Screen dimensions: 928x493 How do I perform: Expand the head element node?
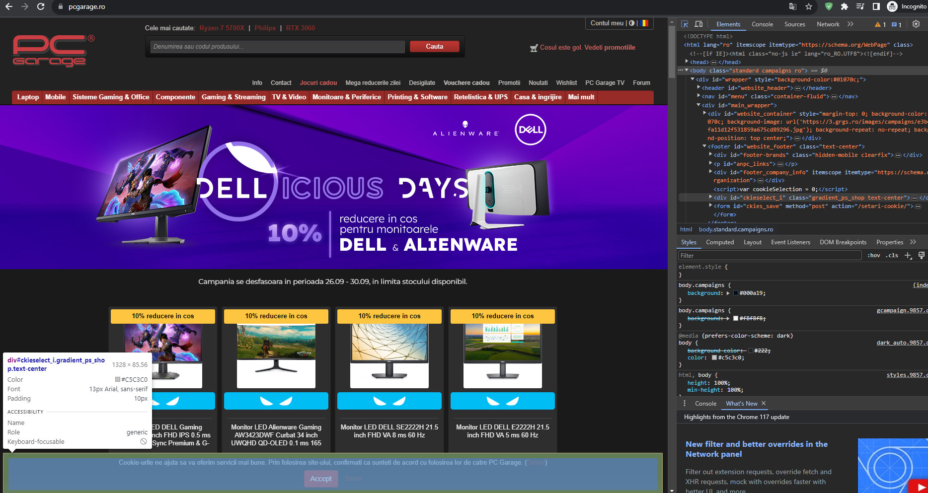(687, 62)
